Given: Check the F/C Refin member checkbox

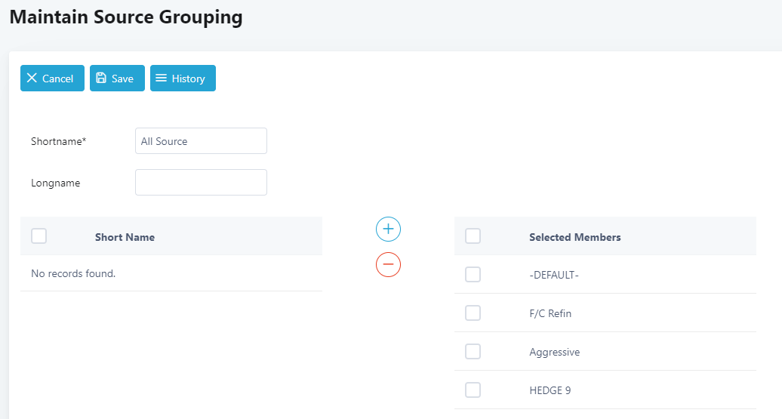Looking at the screenshot, I should click(x=473, y=313).
